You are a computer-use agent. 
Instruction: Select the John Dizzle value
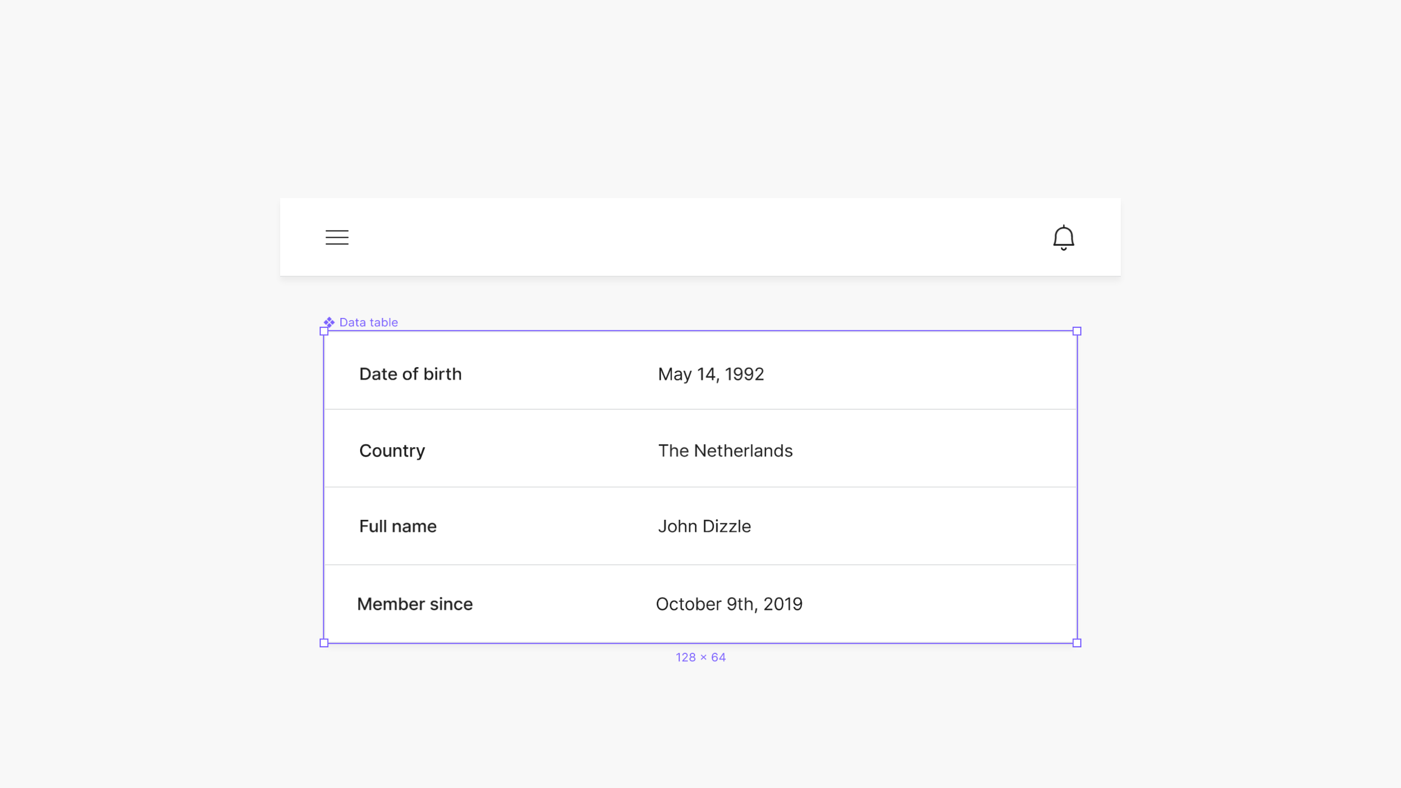coord(704,526)
